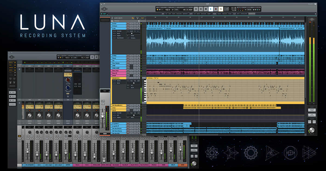Click SEPARATE in the edit toolbar
Viewport: 326px width, 171px height.
(x=185, y=14)
